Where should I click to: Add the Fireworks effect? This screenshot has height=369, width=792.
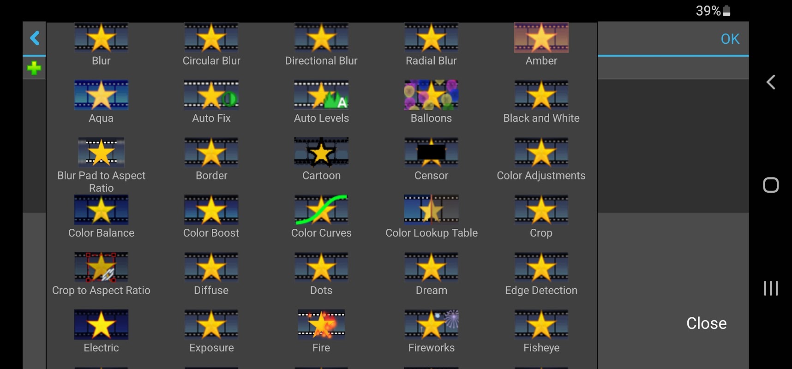coord(431,325)
